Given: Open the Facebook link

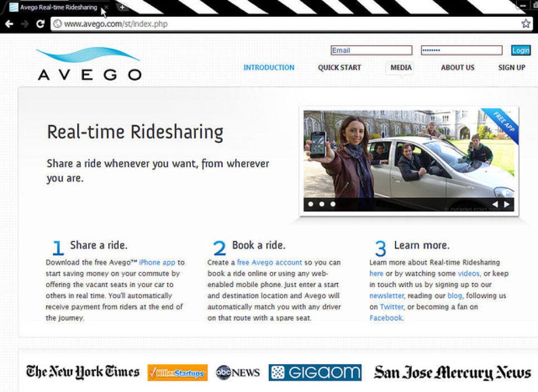Looking at the screenshot, I should (386, 318).
